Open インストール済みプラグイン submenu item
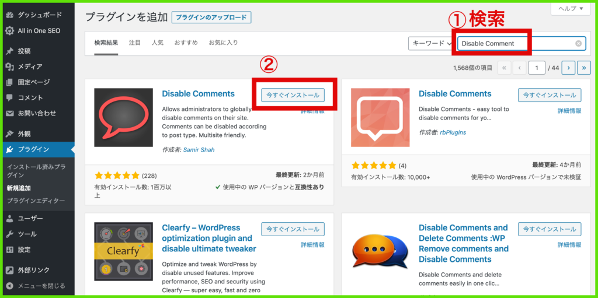Screen dimensions: 598x298 point(36,171)
